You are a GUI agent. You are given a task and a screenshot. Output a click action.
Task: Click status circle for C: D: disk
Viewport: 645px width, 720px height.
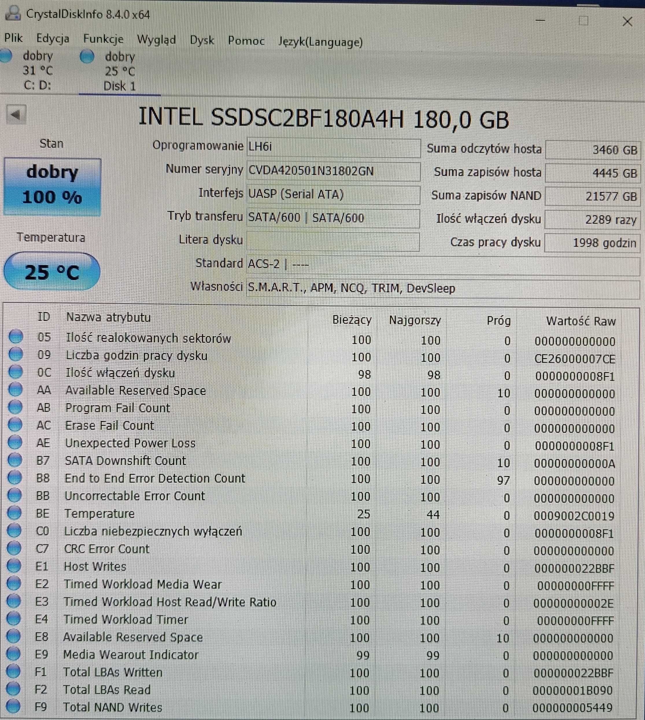[x=6, y=56]
